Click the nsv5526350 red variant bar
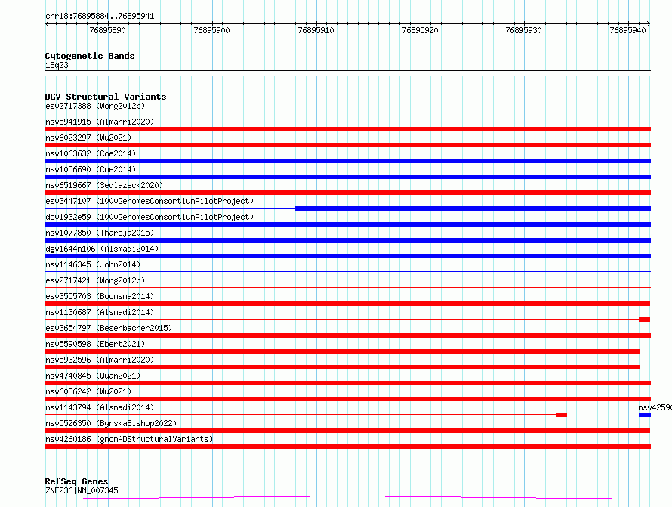 point(347,431)
